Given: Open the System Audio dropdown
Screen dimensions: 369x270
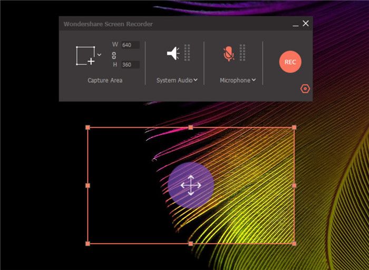Looking at the screenshot, I should (177, 81).
